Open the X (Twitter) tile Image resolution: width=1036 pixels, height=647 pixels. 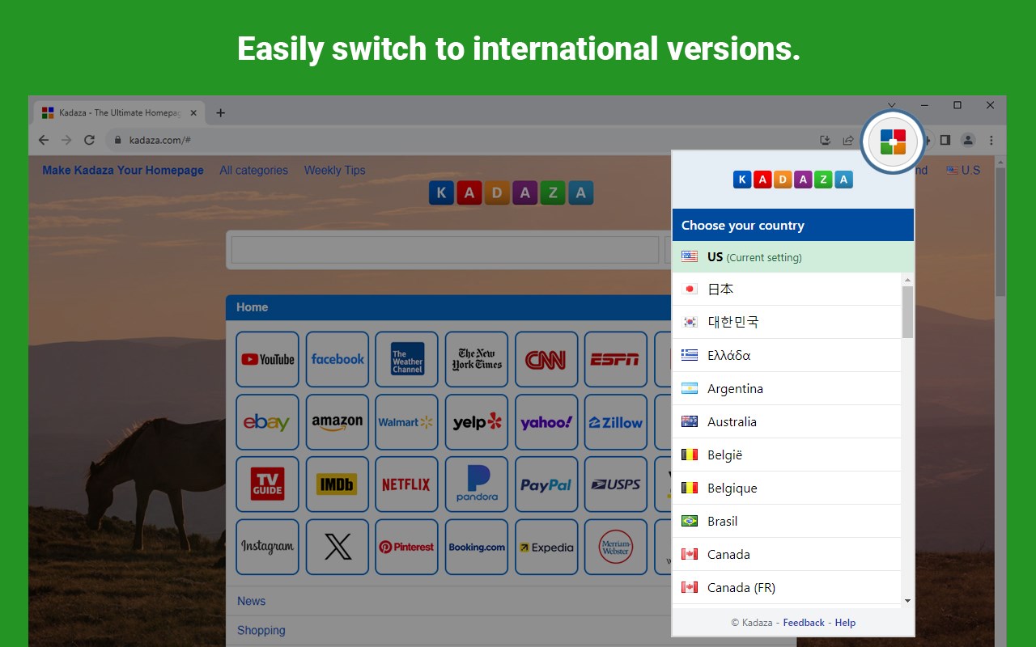tap(337, 547)
